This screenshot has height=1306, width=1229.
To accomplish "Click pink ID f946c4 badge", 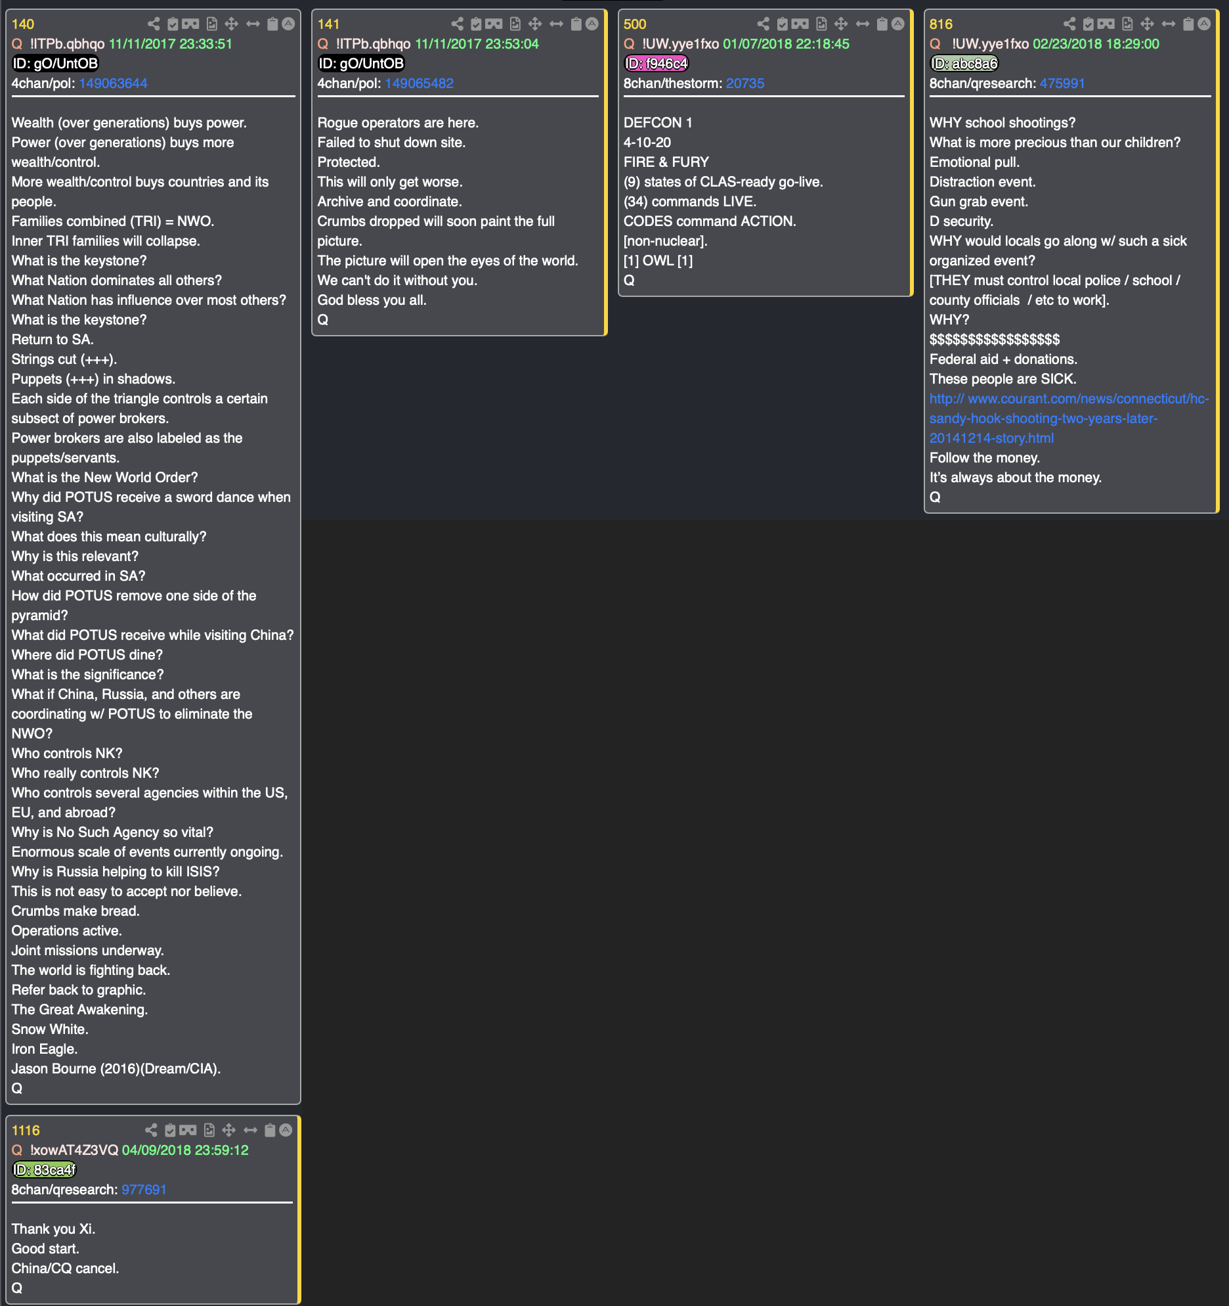I will 657,64.
